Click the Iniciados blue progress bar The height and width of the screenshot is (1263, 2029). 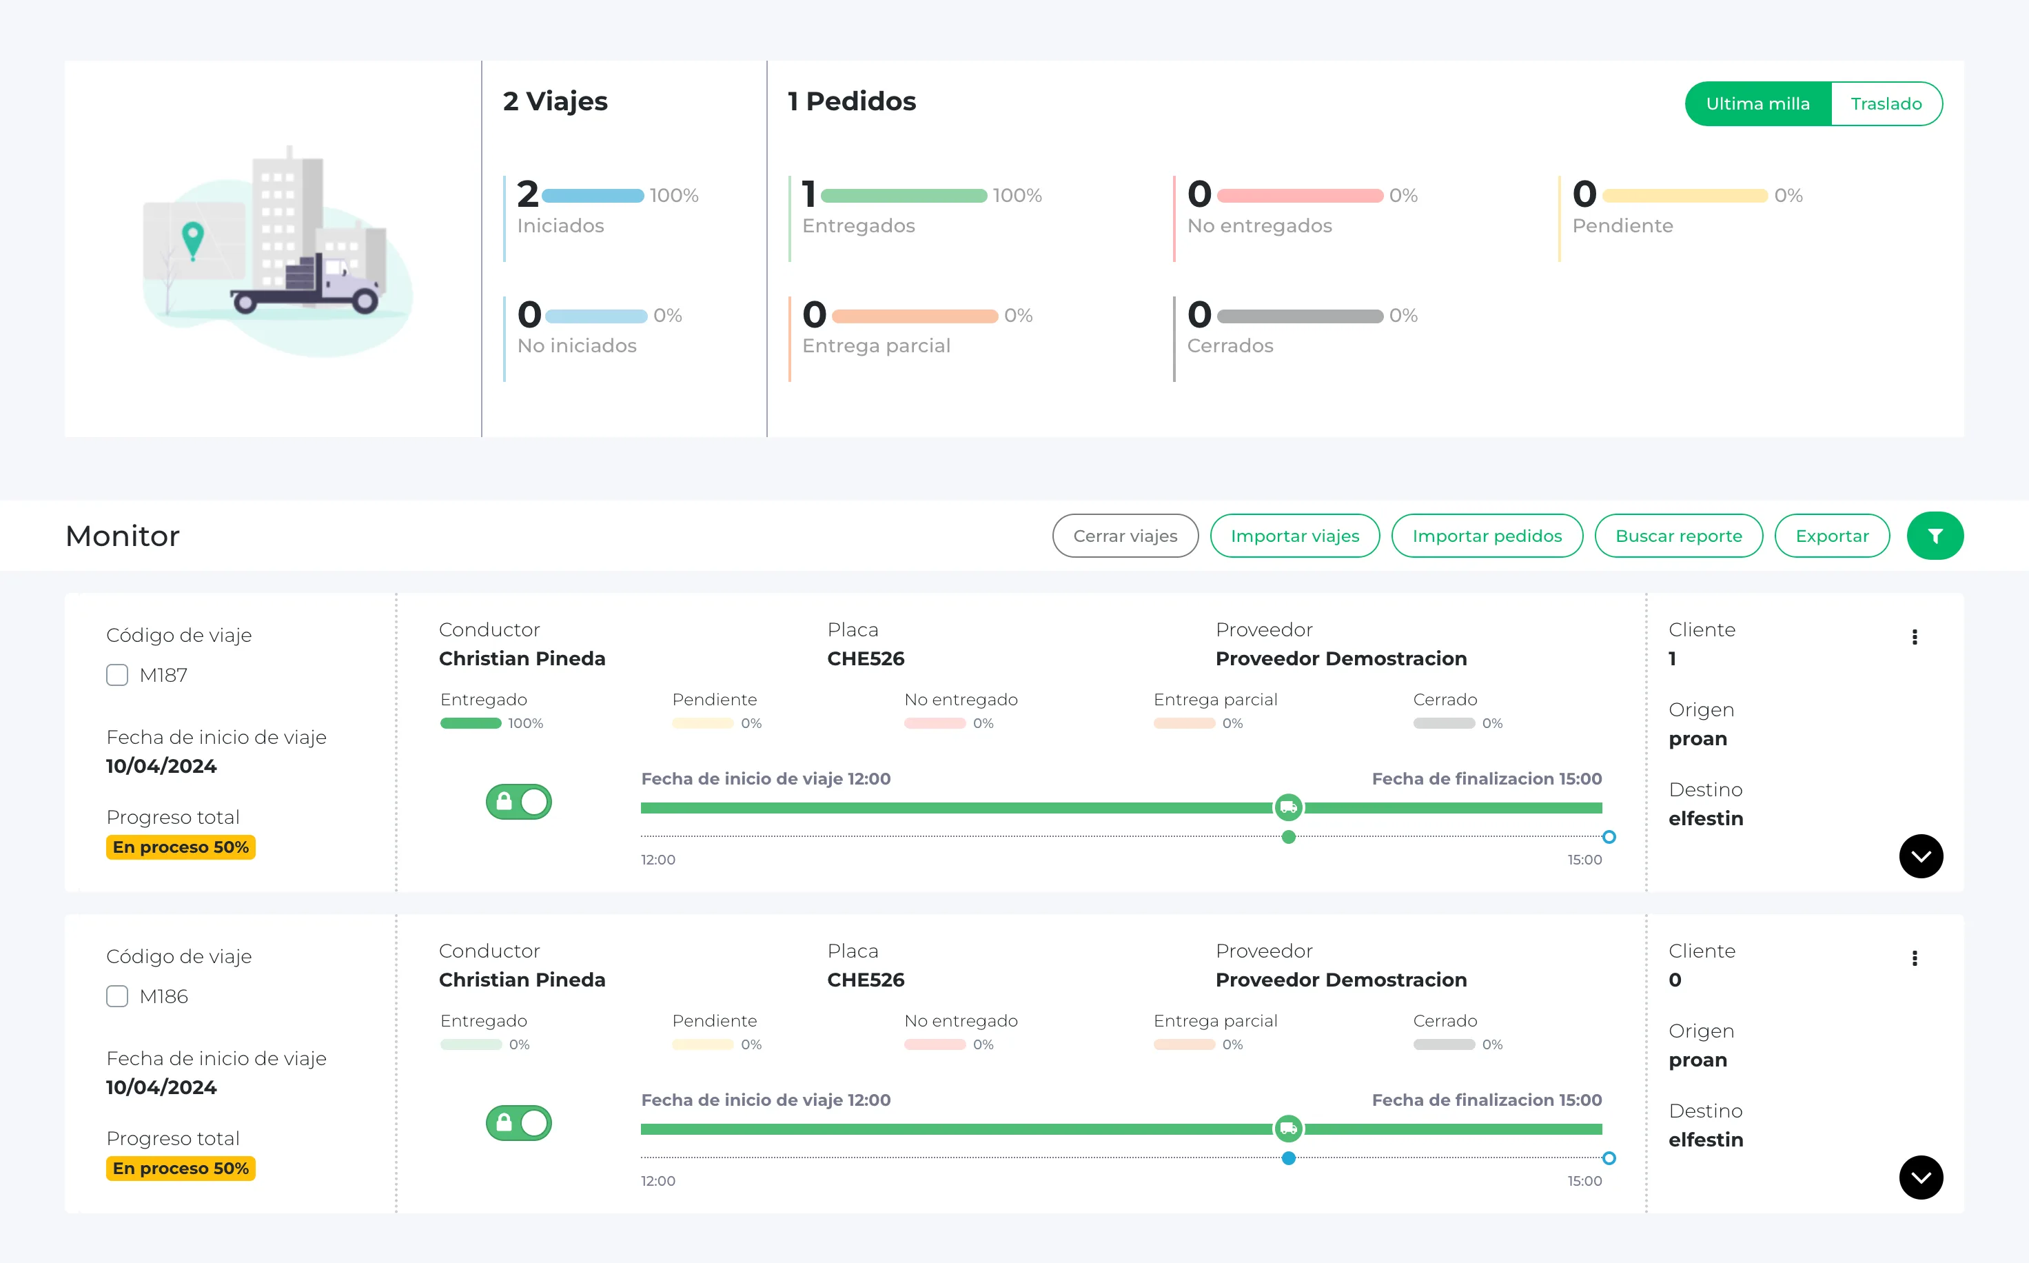point(593,196)
